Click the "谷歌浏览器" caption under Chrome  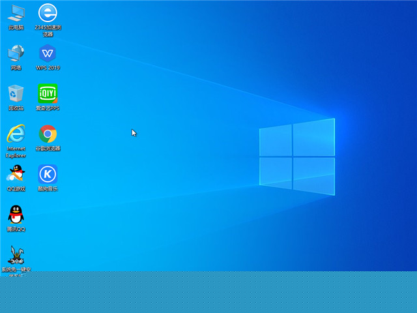click(48, 149)
